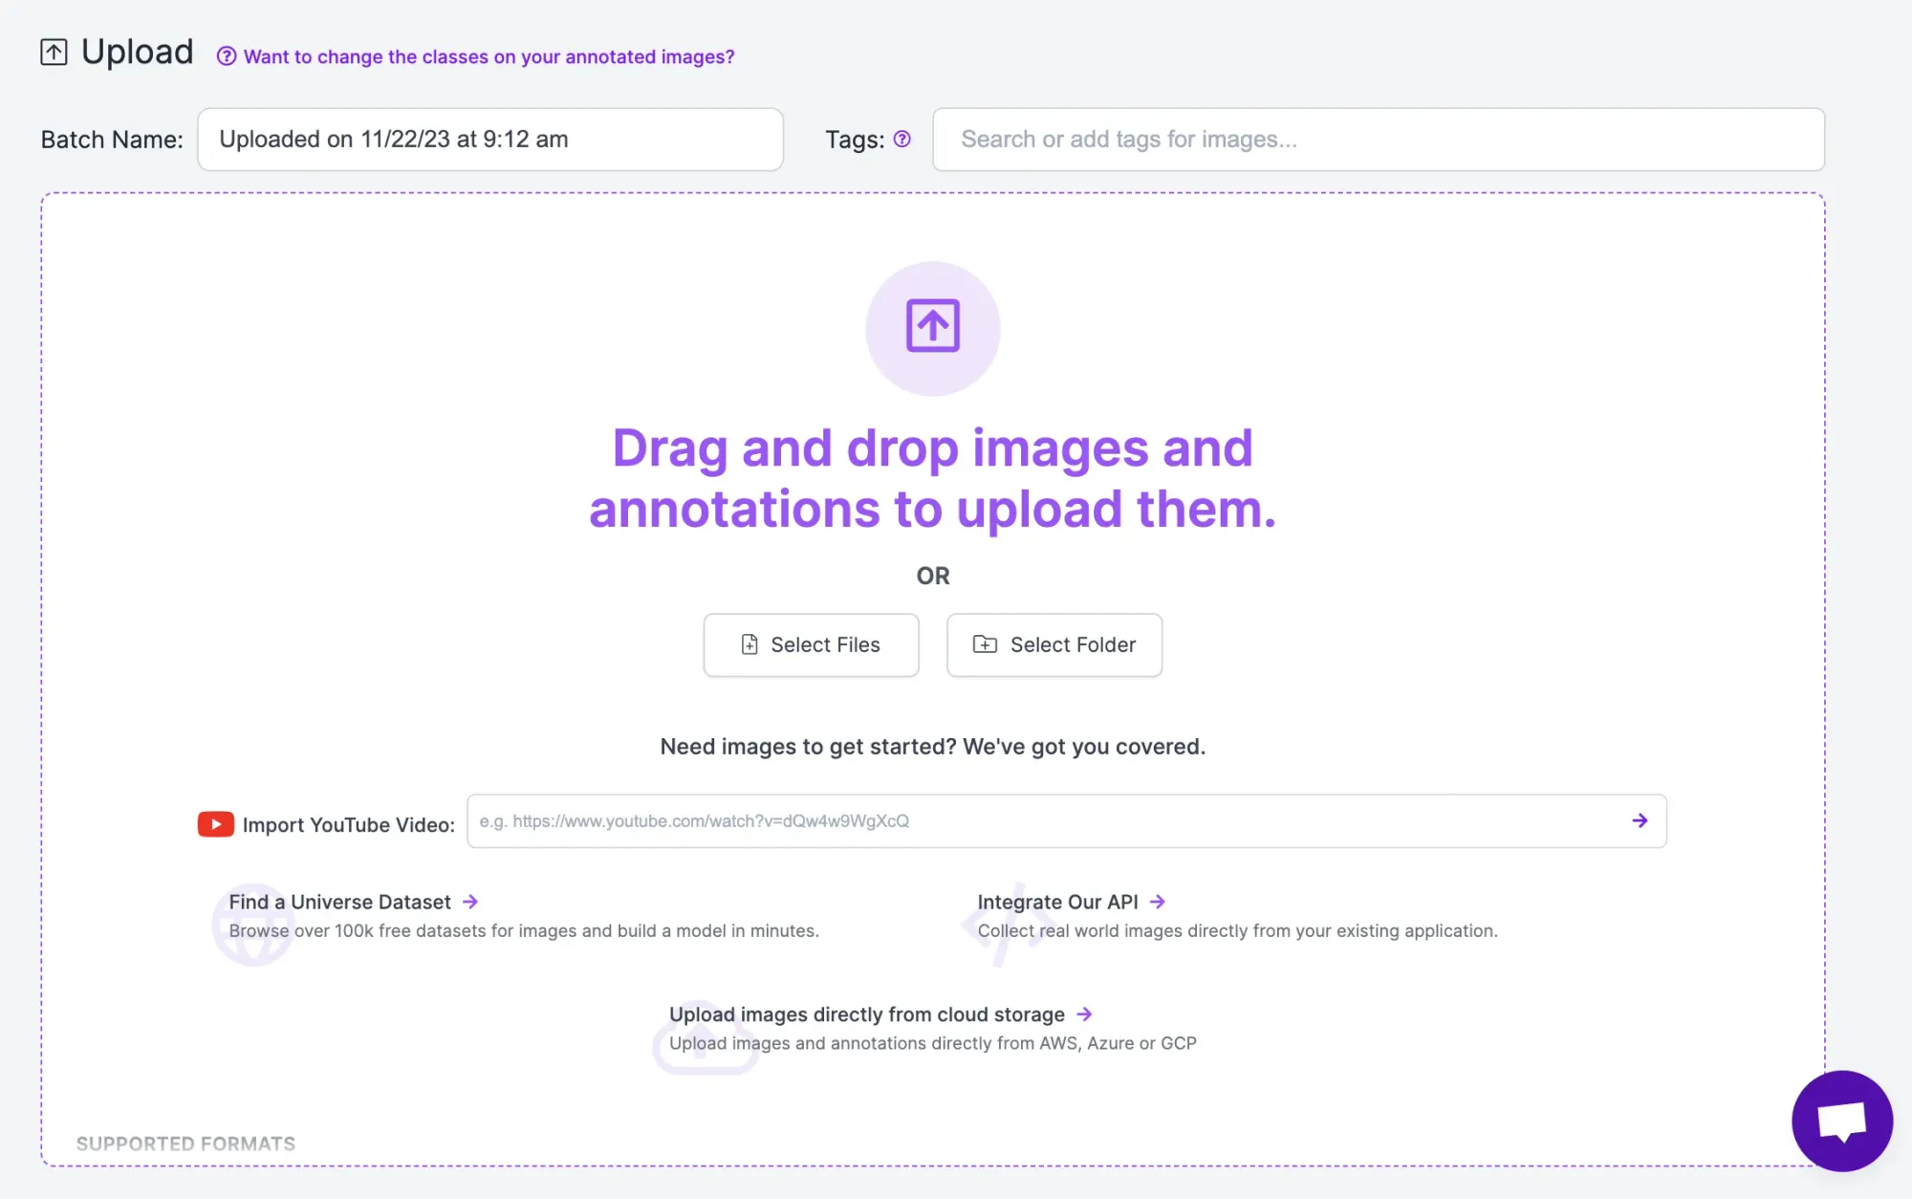The height and width of the screenshot is (1199, 1912).
Task: Click the red YouTube logo icon
Action: (215, 823)
